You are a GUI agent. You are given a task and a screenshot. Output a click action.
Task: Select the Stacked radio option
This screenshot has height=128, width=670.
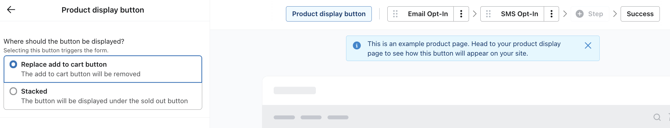pyautogui.click(x=13, y=91)
